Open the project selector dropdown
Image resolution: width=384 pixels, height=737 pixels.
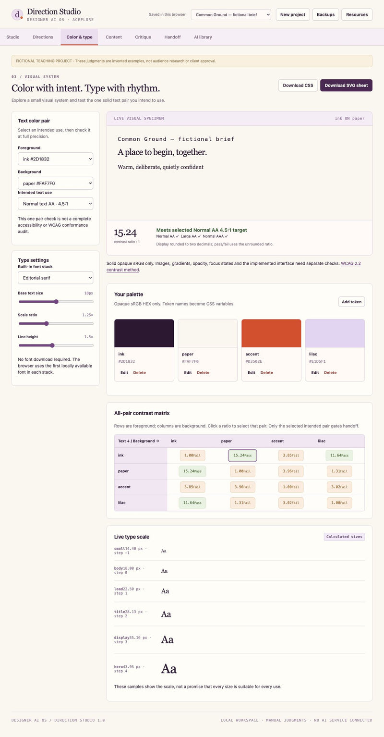(231, 14)
